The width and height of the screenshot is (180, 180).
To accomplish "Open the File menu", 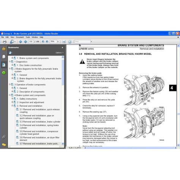I will (x=2, y=37).
